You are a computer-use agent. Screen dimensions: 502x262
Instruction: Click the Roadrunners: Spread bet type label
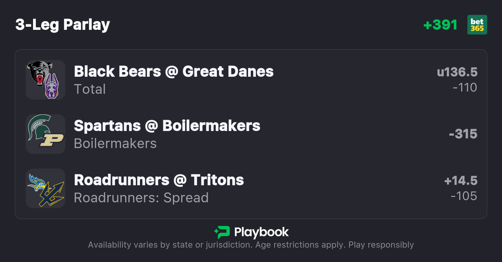[x=141, y=198]
